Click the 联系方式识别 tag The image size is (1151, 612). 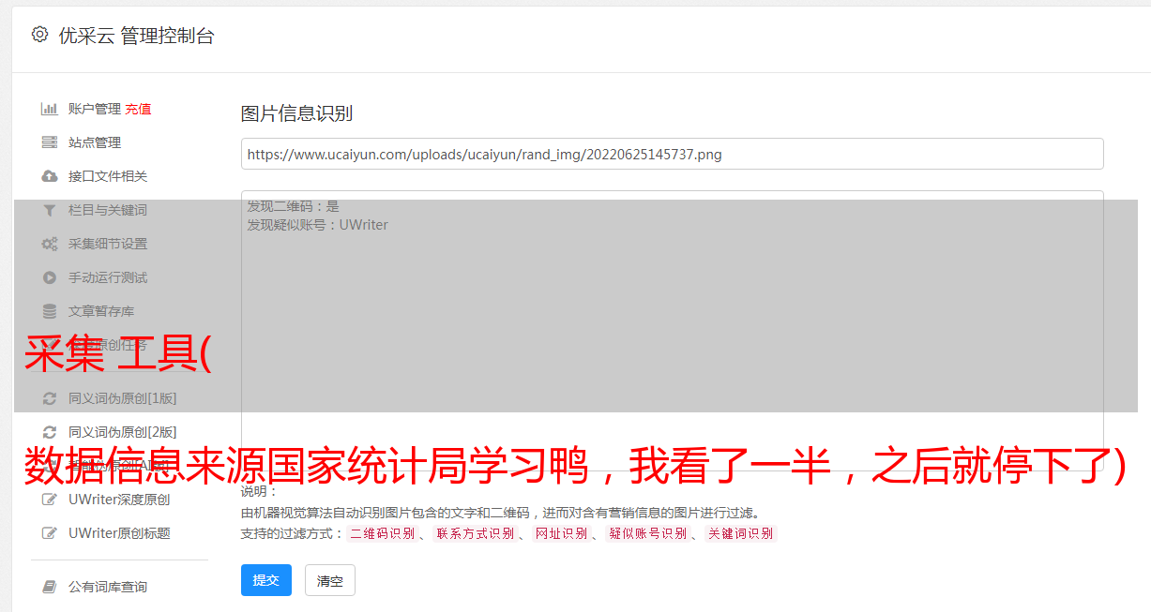[476, 533]
